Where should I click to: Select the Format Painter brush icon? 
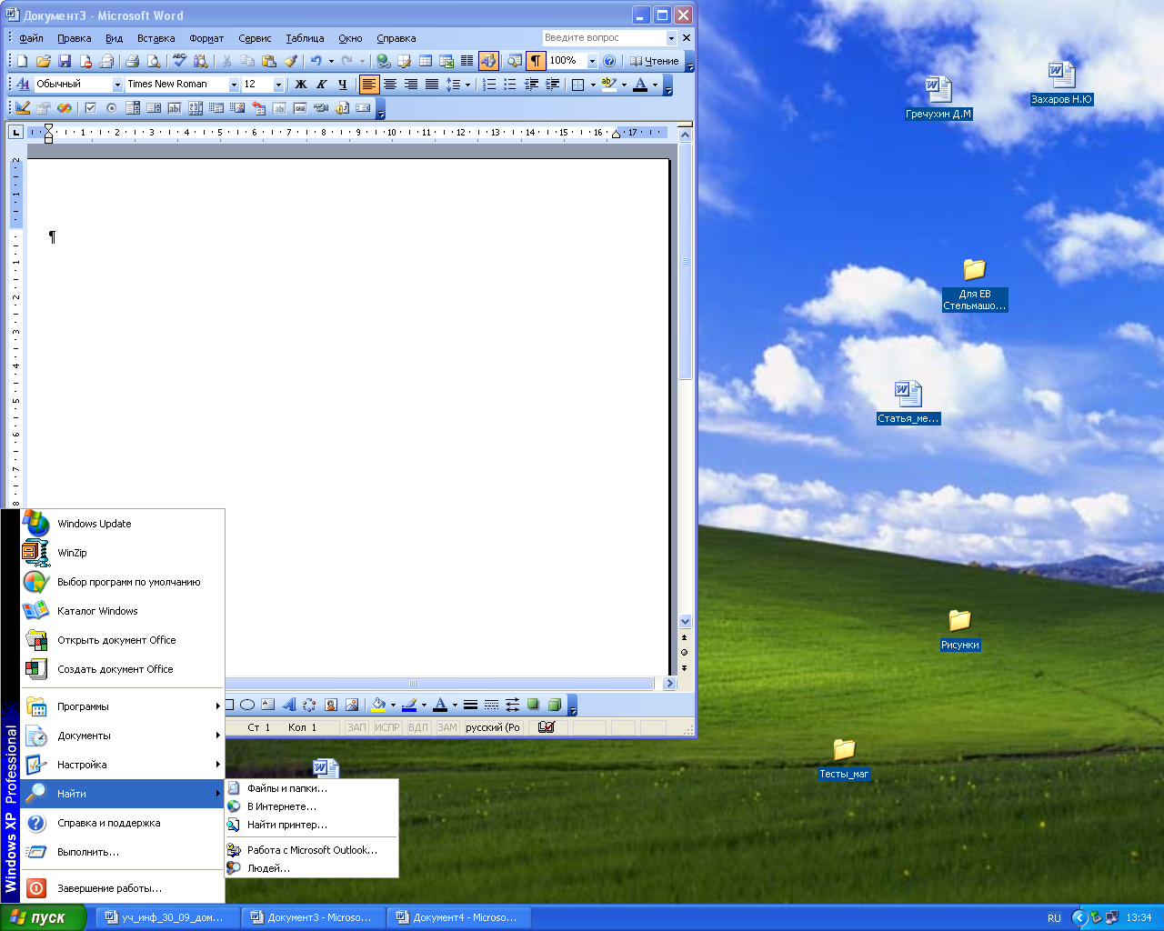tap(289, 61)
